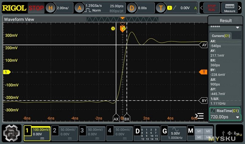Open the Measure menu icon
Screen dimensions: 245x144
pos(230,8)
